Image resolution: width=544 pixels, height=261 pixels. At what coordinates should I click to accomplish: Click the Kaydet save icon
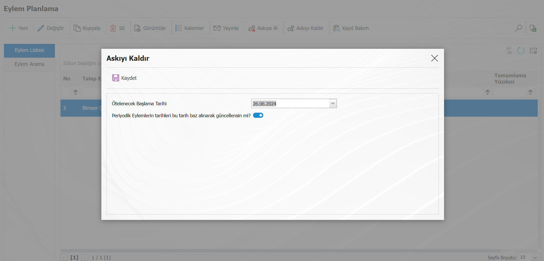point(116,78)
